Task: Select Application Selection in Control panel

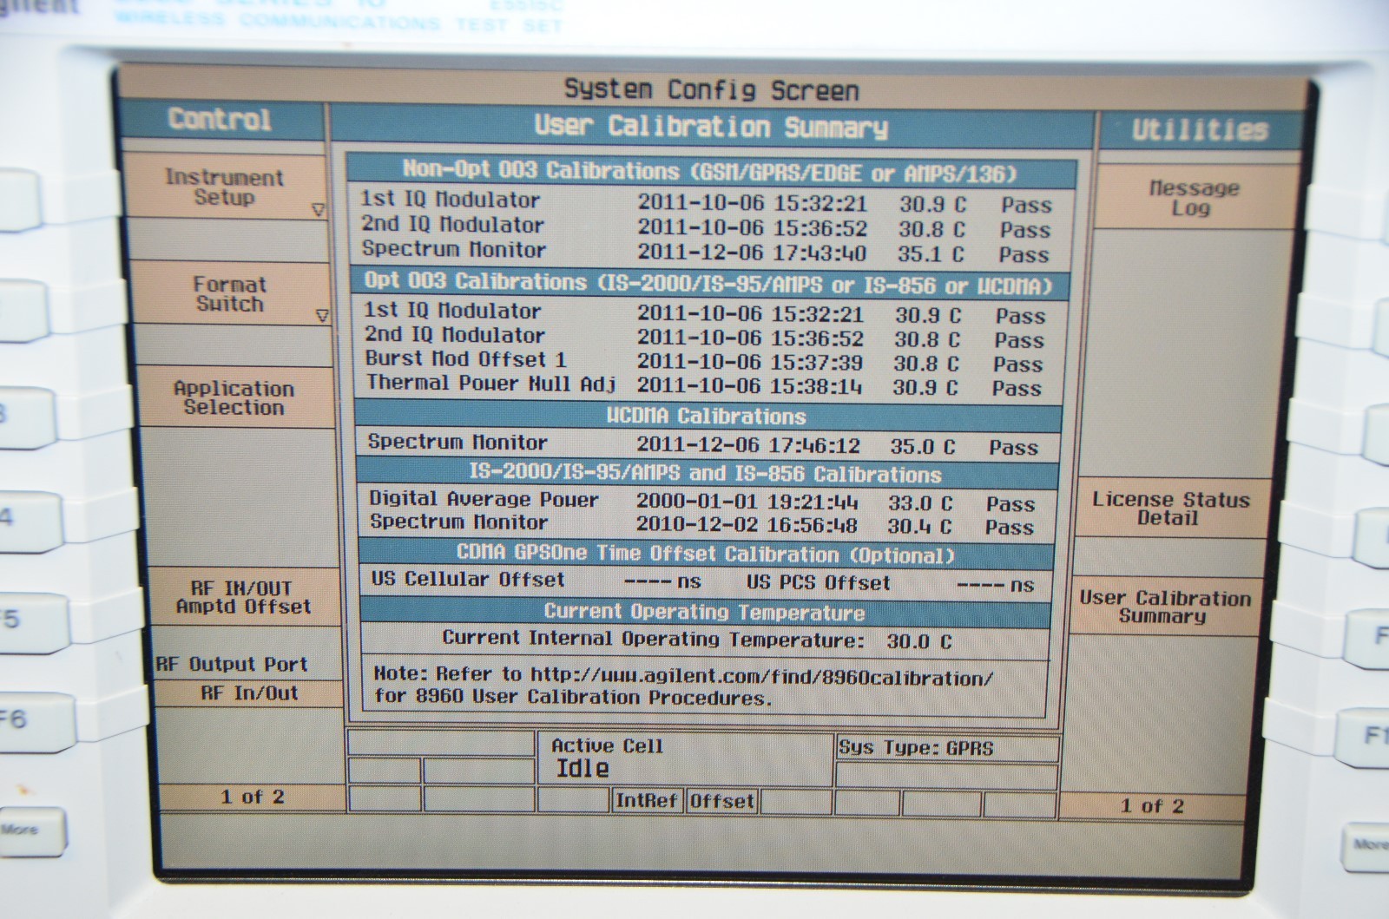Action: click(x=234, y=398)
